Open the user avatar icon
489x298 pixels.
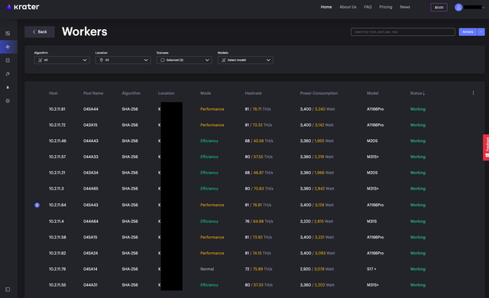click(458, 7)
